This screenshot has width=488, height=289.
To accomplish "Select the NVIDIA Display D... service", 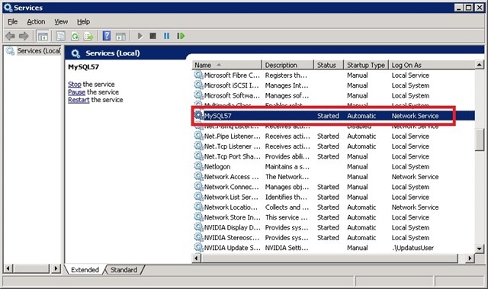I will coord(334,227).
